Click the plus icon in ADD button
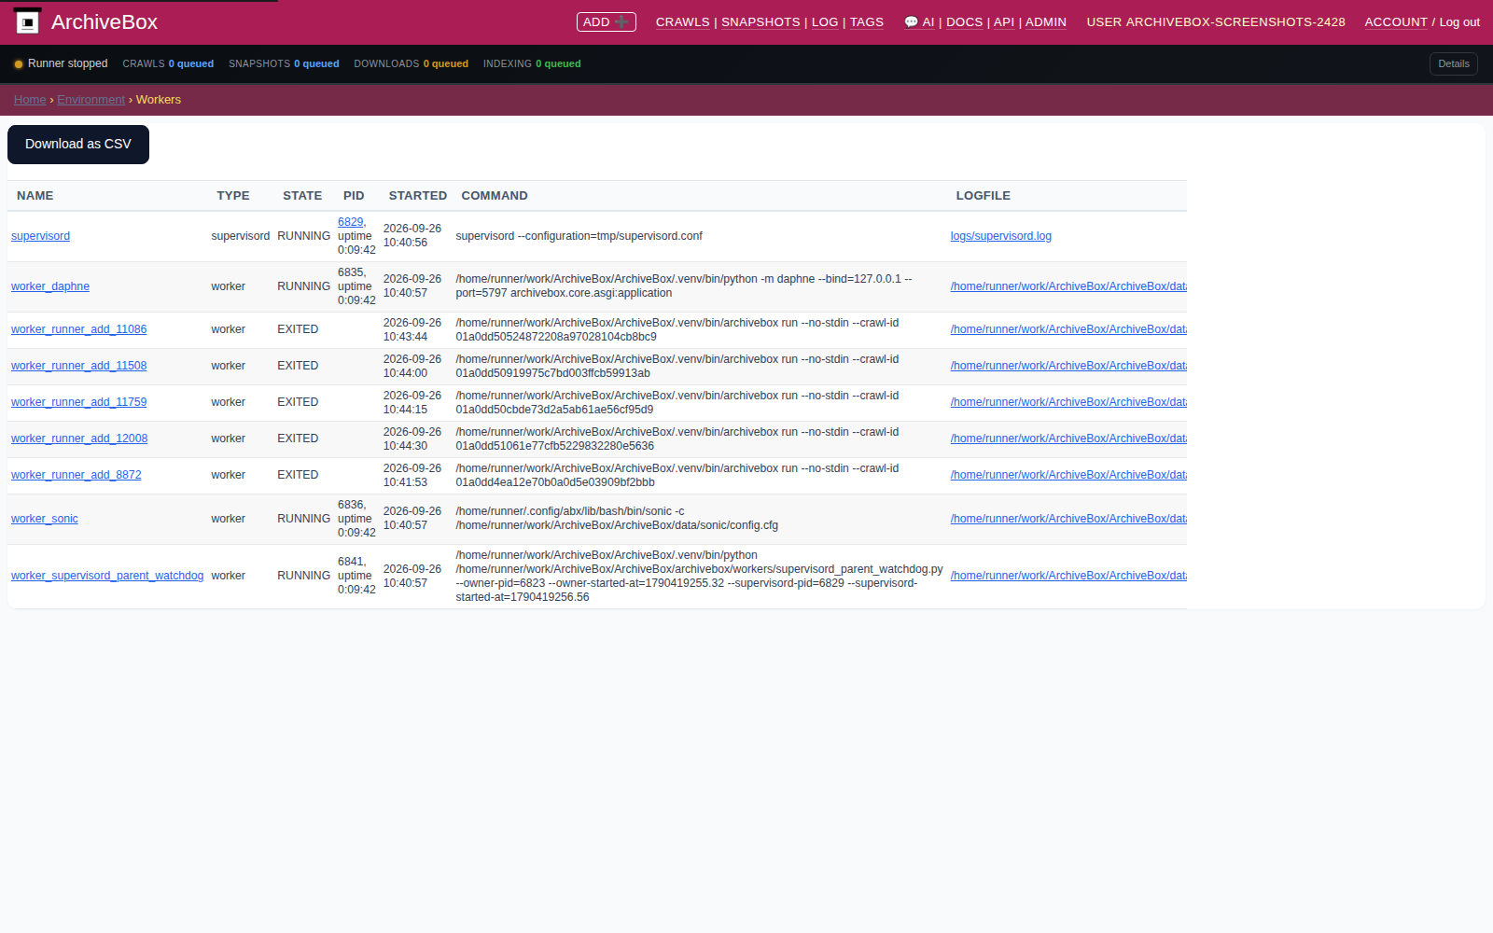Screen dimensions: 1493x933 [x=621, y=21]
